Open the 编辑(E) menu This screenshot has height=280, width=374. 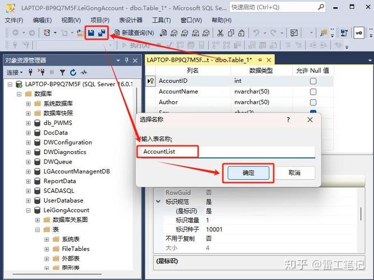tap(42, 20)
